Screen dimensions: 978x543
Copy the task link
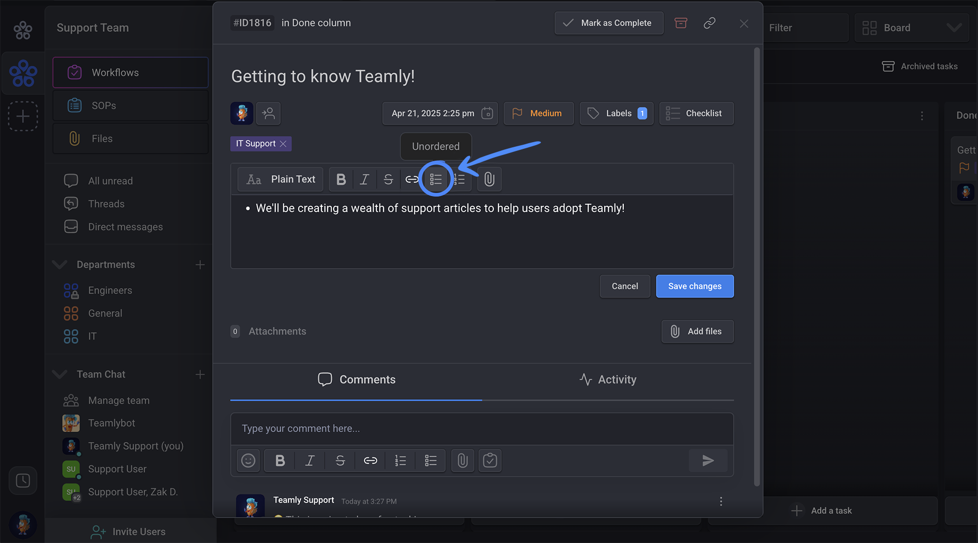pos(709,23)
